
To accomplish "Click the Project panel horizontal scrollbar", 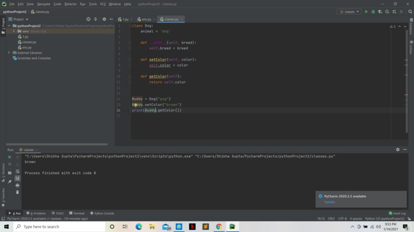I will point(57,144).
